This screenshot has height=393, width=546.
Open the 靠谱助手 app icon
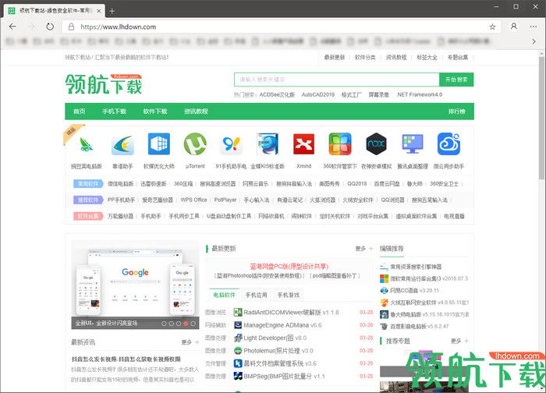click(122, 143)
